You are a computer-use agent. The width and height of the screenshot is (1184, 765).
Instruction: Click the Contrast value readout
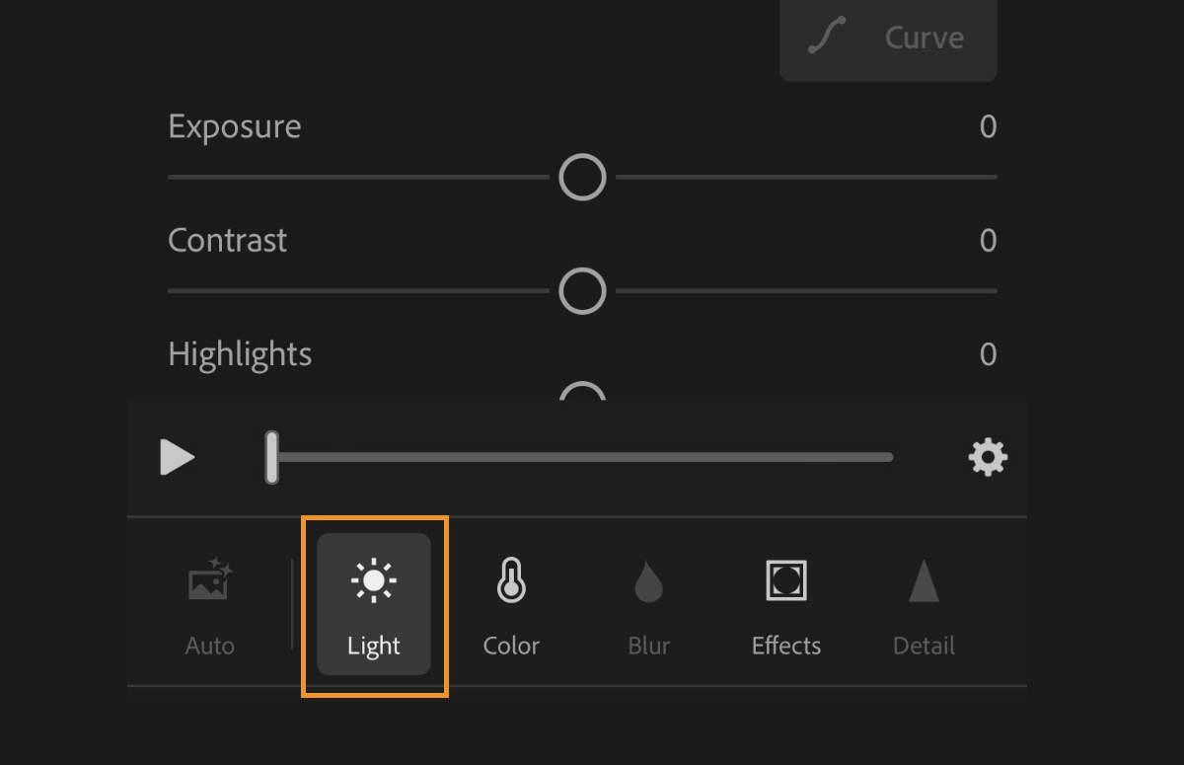coord(990,240)
